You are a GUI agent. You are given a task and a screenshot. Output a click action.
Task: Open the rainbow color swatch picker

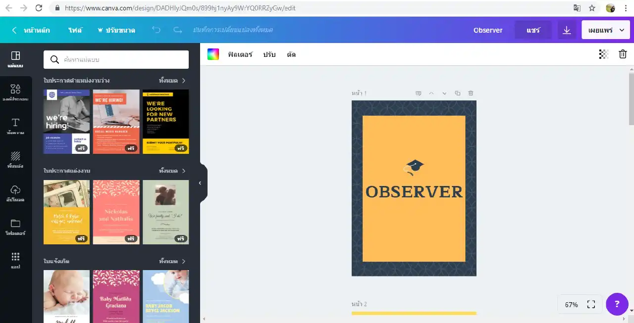click(x=213, y=54)
